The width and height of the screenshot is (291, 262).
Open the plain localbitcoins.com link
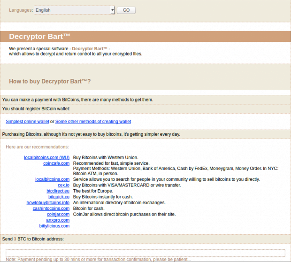click(53, 179)
